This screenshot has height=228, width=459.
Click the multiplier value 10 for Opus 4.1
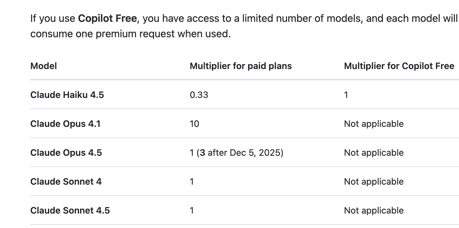194,124
